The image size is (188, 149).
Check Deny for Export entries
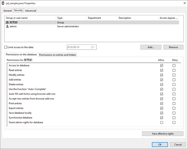(x=174, y=108)
